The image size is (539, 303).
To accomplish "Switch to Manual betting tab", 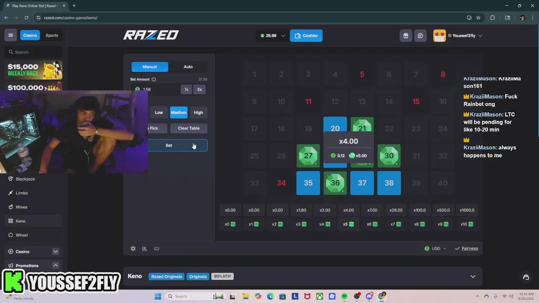I will [149, 66].
